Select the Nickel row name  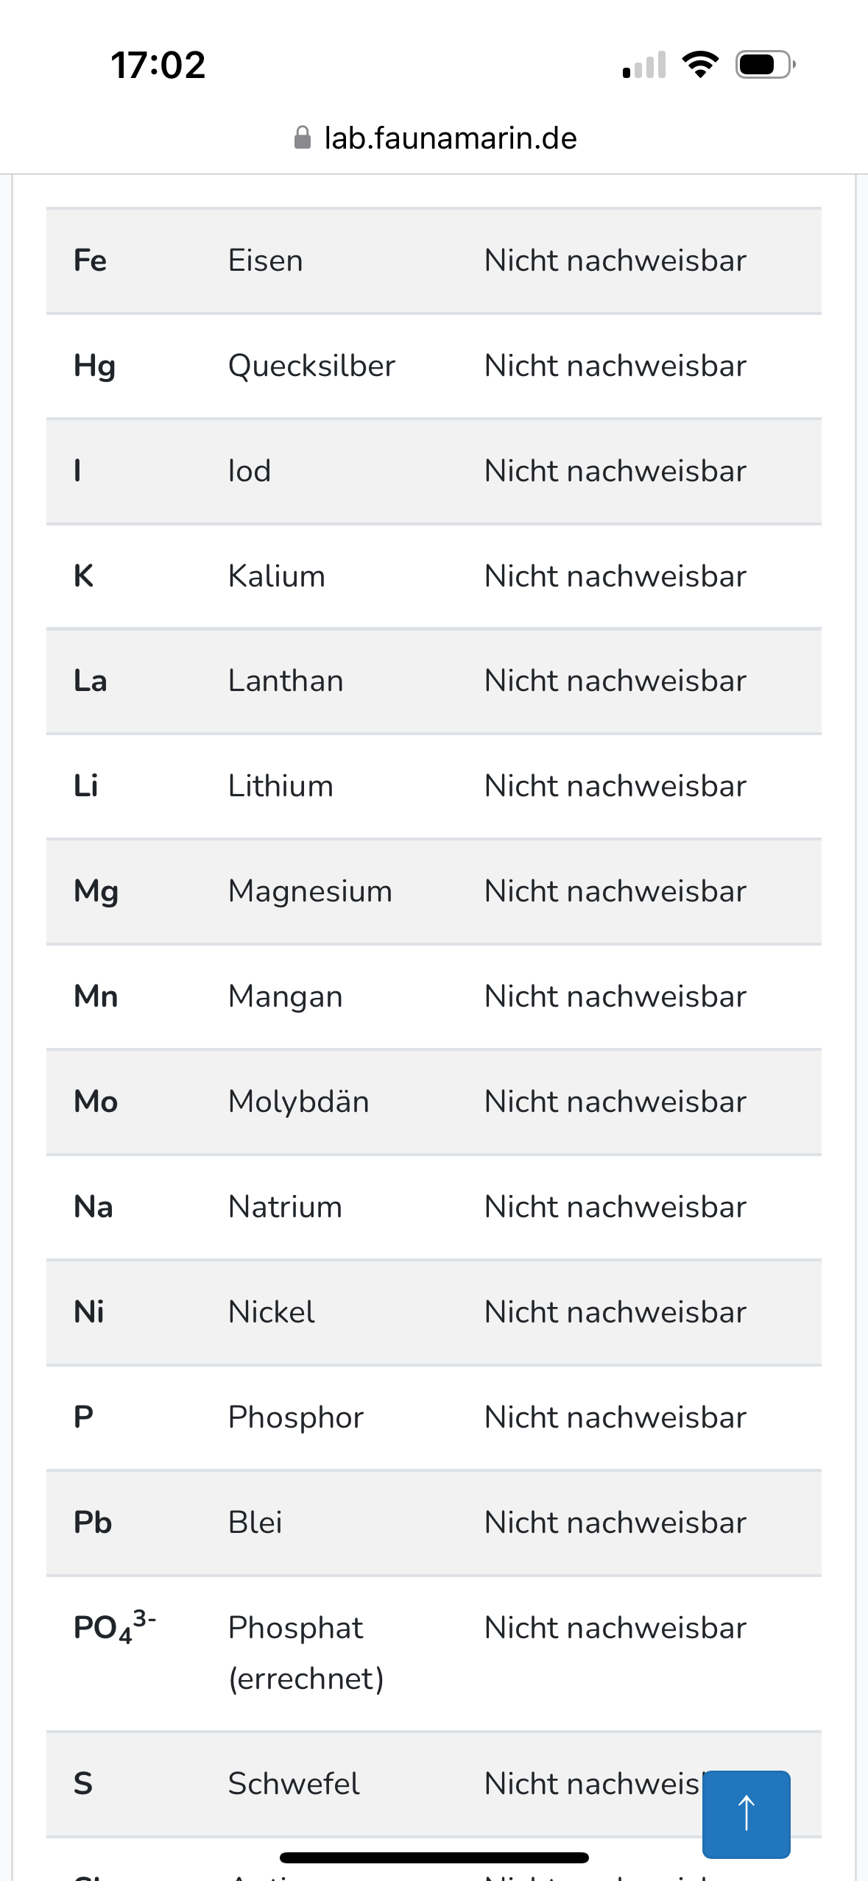pos(271,1312)
